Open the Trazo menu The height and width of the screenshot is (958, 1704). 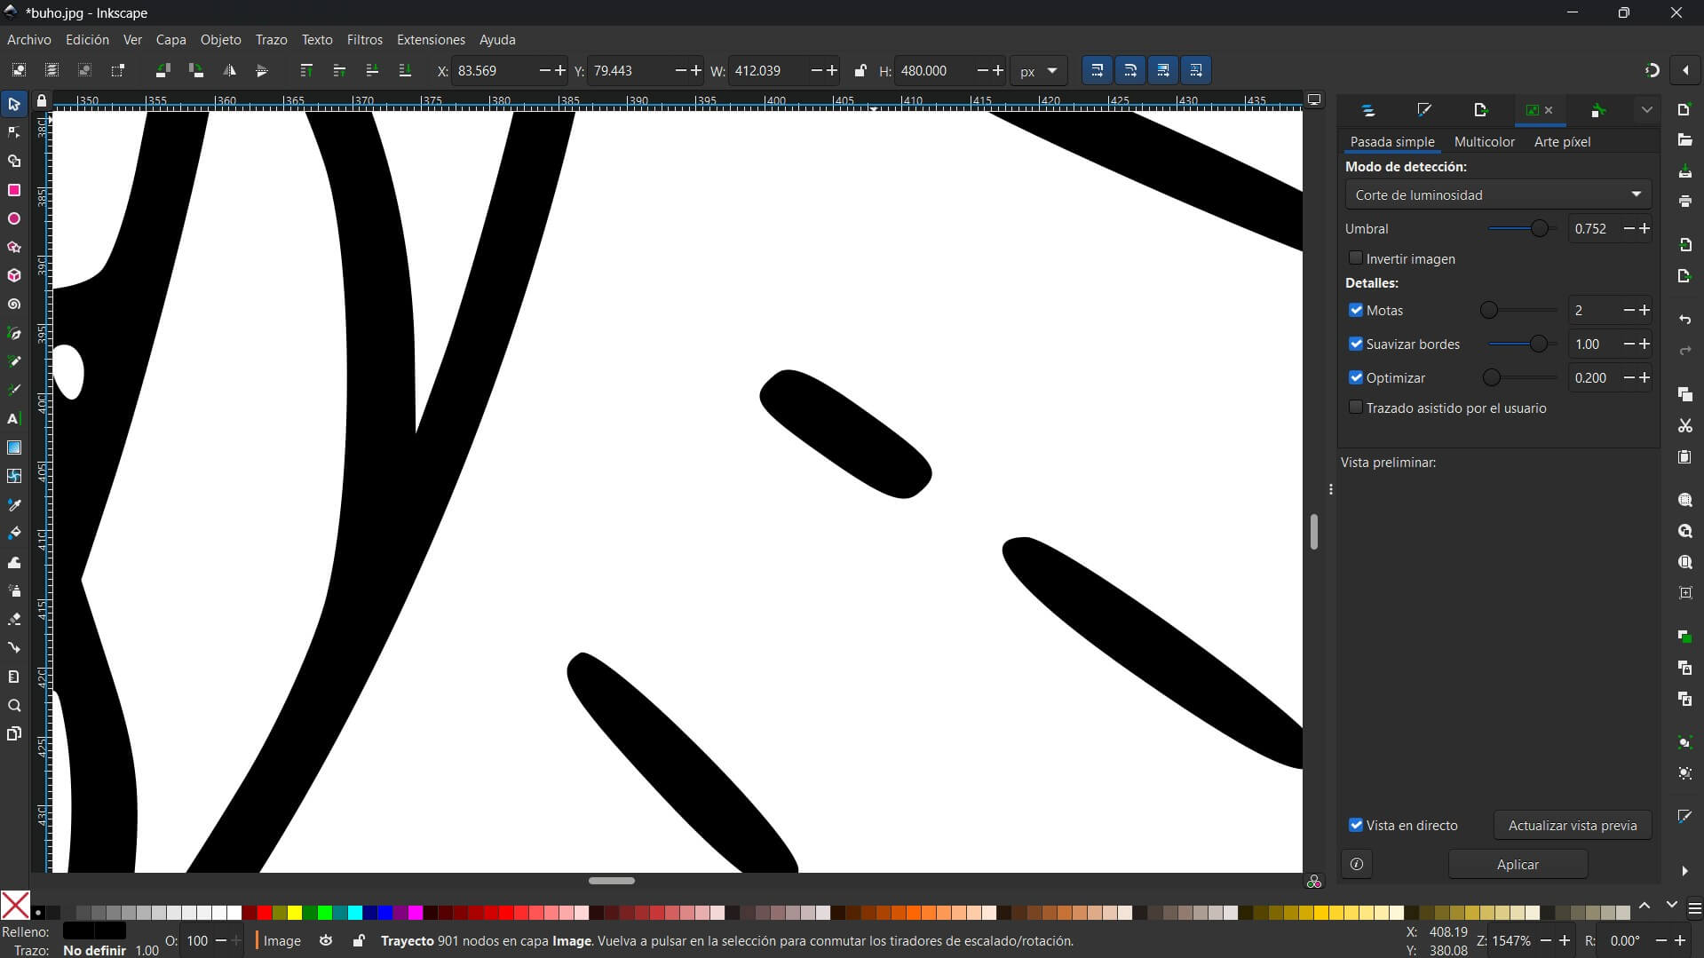point(271,40)
